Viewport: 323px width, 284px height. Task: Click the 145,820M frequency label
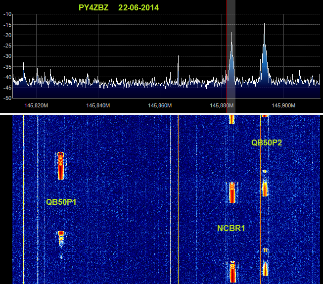tap(36, 105)
